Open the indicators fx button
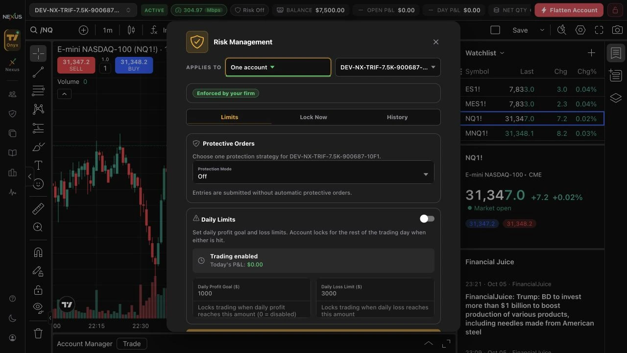 pos(153,30)
